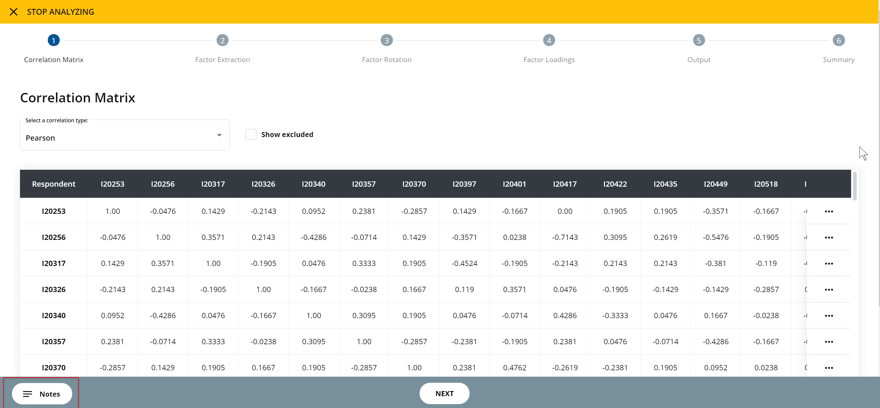The height and width of the screenshot is (408, 880).
Task: Jump to step 4 Factor Loadings circle
Action: tap(549, 40)
